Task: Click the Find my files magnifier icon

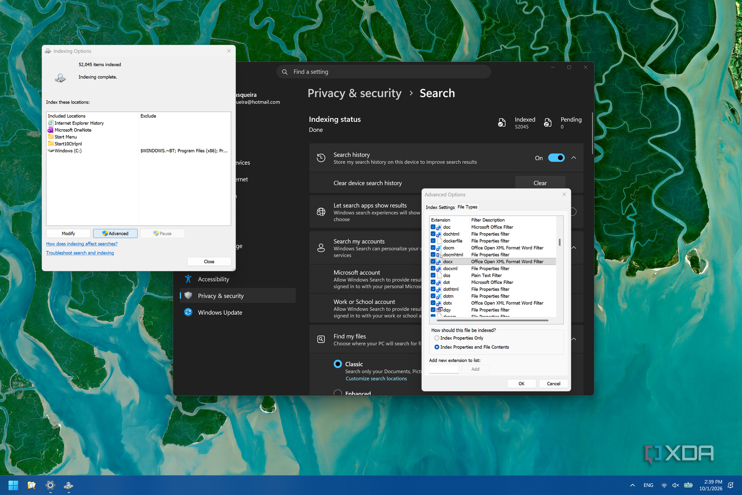Action: tap(321, 339)
